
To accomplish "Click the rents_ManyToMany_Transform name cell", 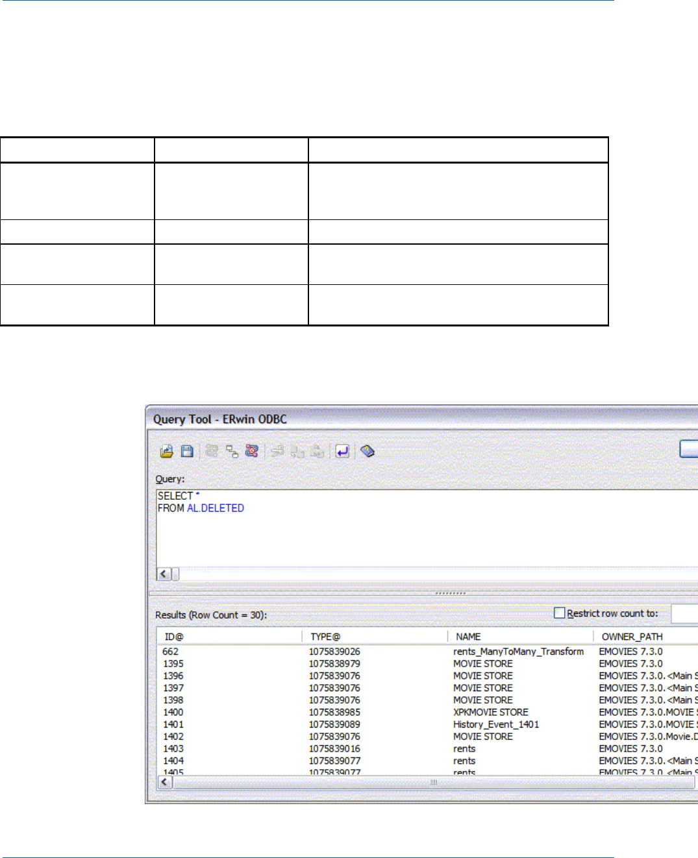I will [x=518, y=652].
